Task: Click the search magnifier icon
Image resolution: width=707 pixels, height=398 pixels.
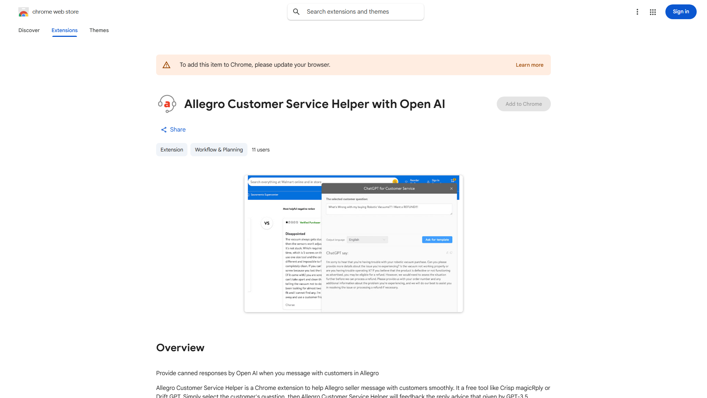Action: point(296,11)
